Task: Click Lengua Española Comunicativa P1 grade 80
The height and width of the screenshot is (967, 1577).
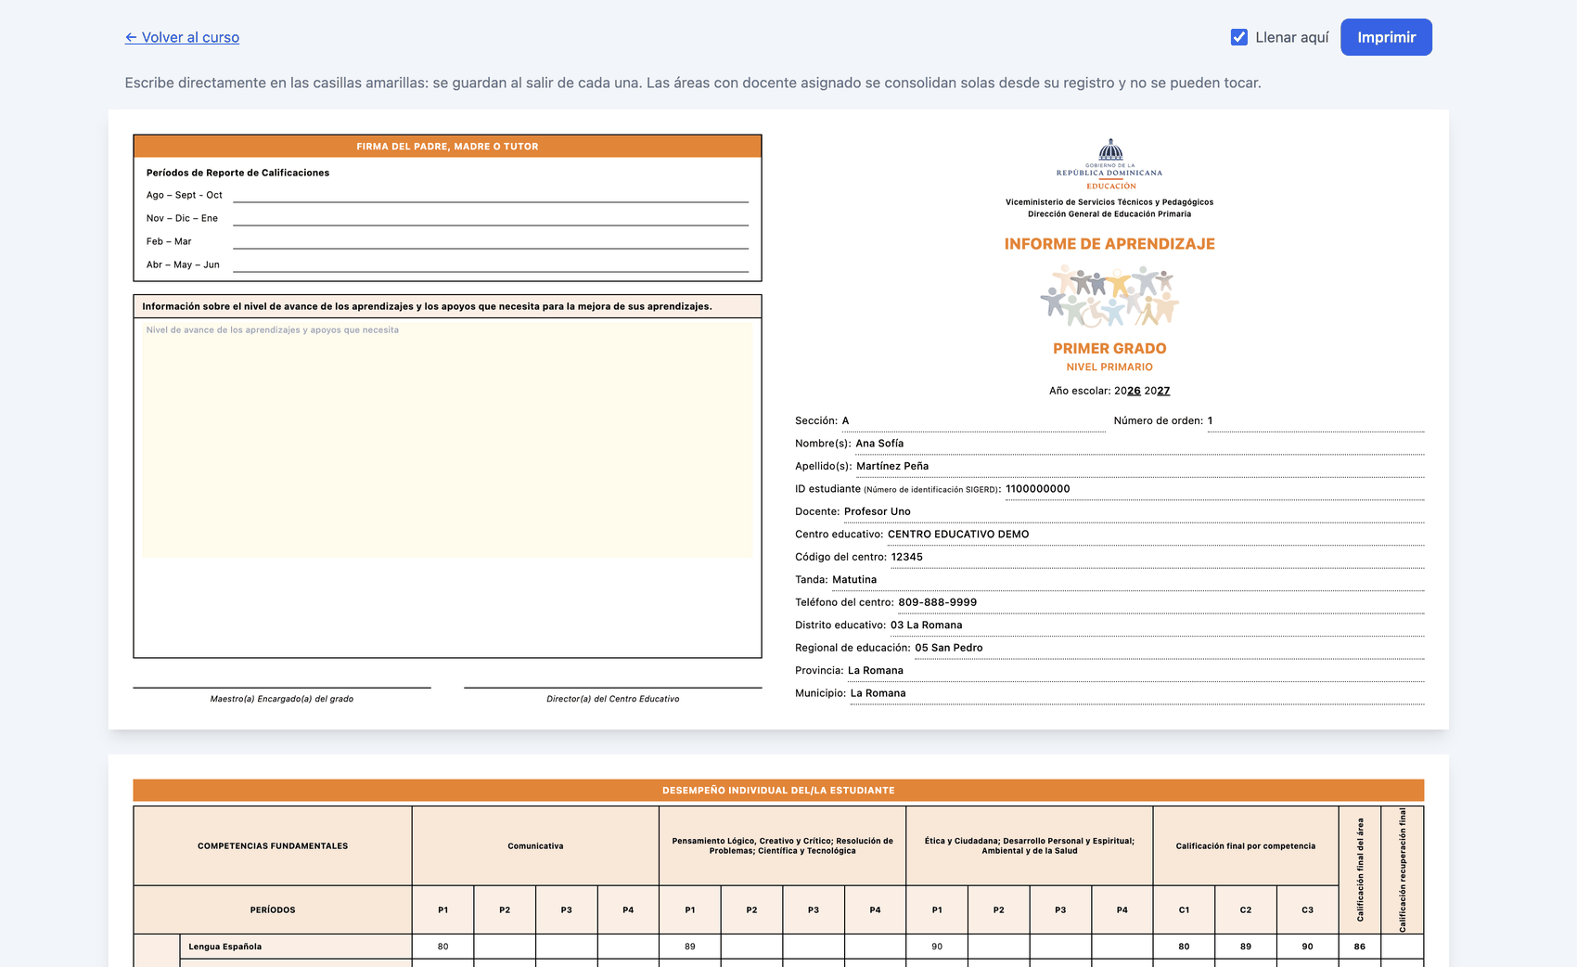Action: click(442, 947)
